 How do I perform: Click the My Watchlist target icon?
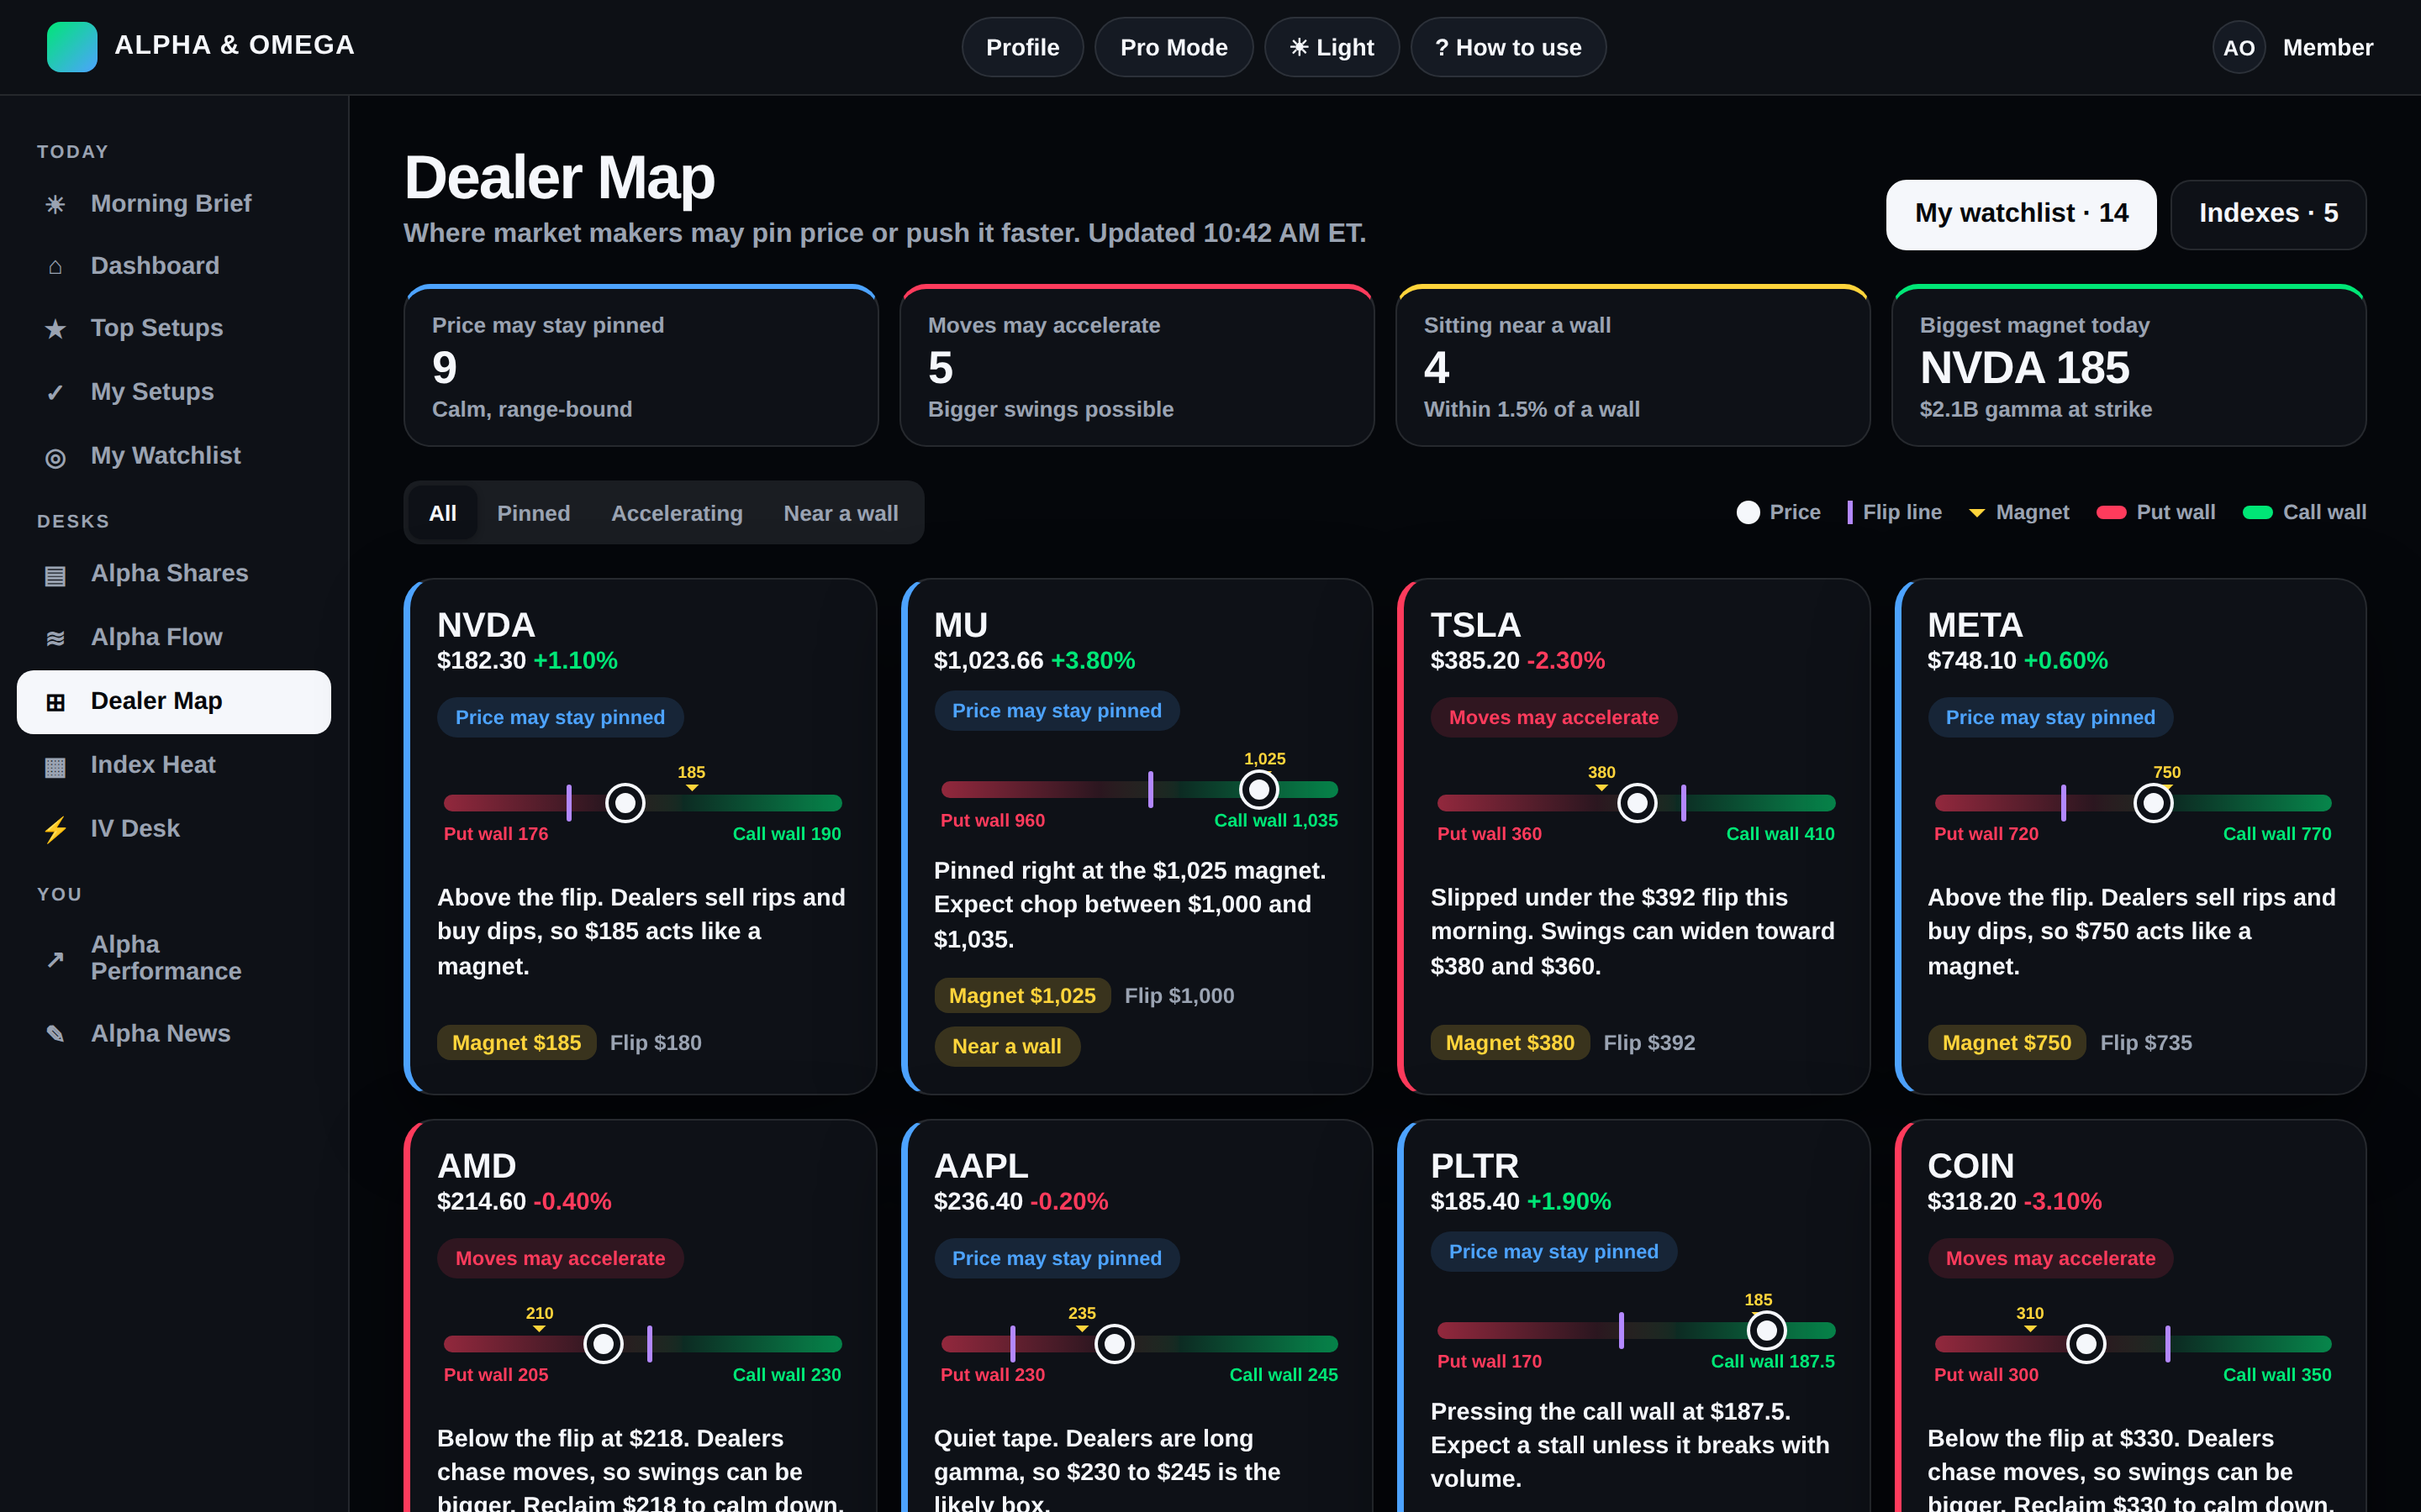[55, 456]
